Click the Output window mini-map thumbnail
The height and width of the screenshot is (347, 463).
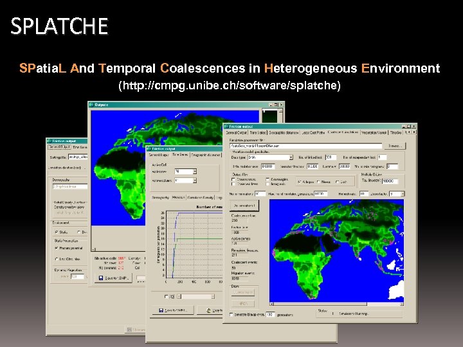pyautogui.click(x=270, y=116)
